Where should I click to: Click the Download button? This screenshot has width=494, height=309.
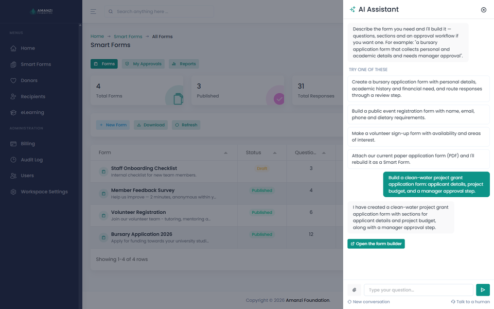[x=151, y=125]
